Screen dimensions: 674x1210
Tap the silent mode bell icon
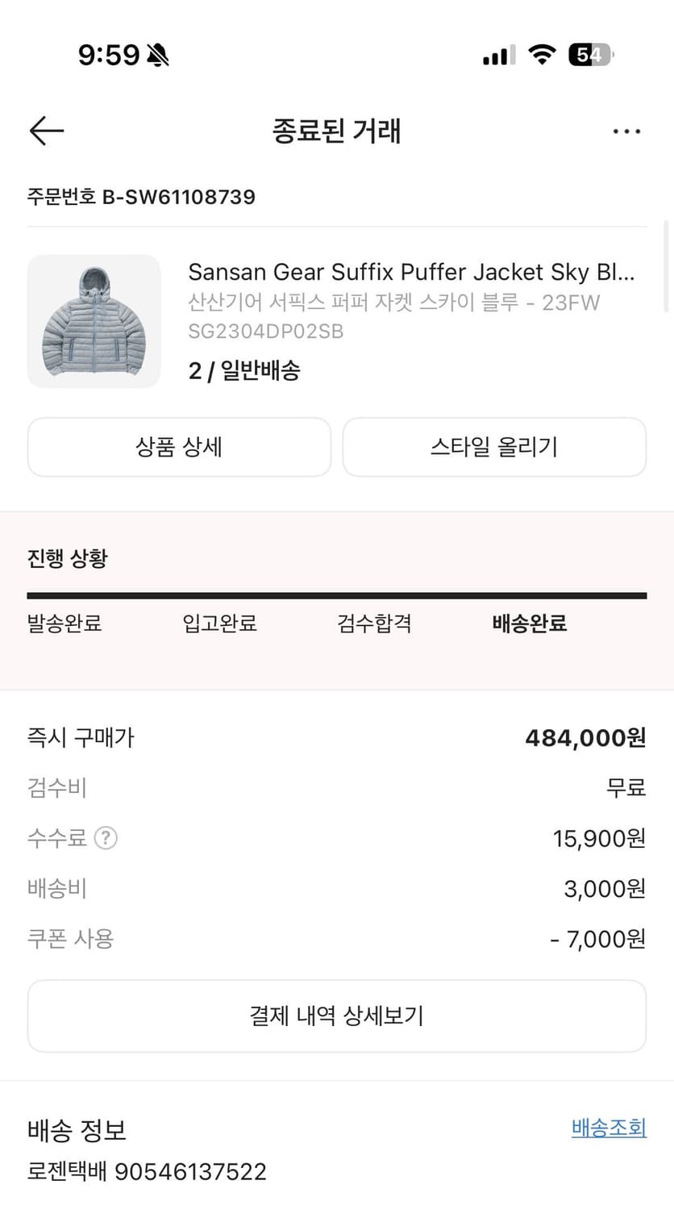[158, 55]
